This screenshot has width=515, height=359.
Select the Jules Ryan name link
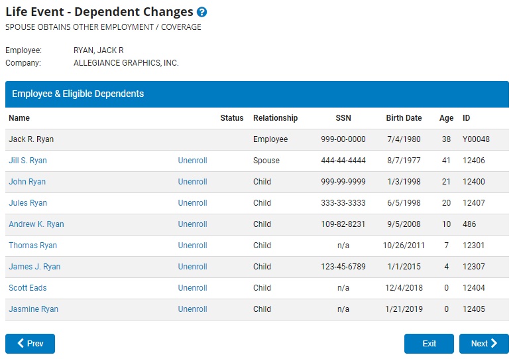pyautogui.click(x=28, y=203)
